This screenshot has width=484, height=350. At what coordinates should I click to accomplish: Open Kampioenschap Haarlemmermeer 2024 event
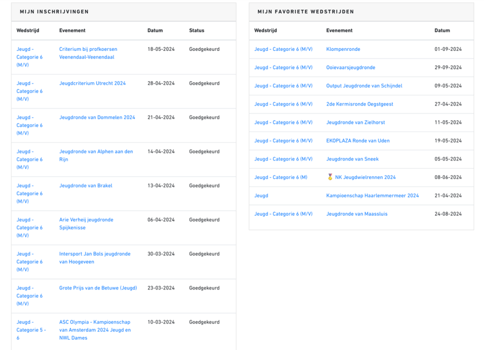tap(372, 196)
